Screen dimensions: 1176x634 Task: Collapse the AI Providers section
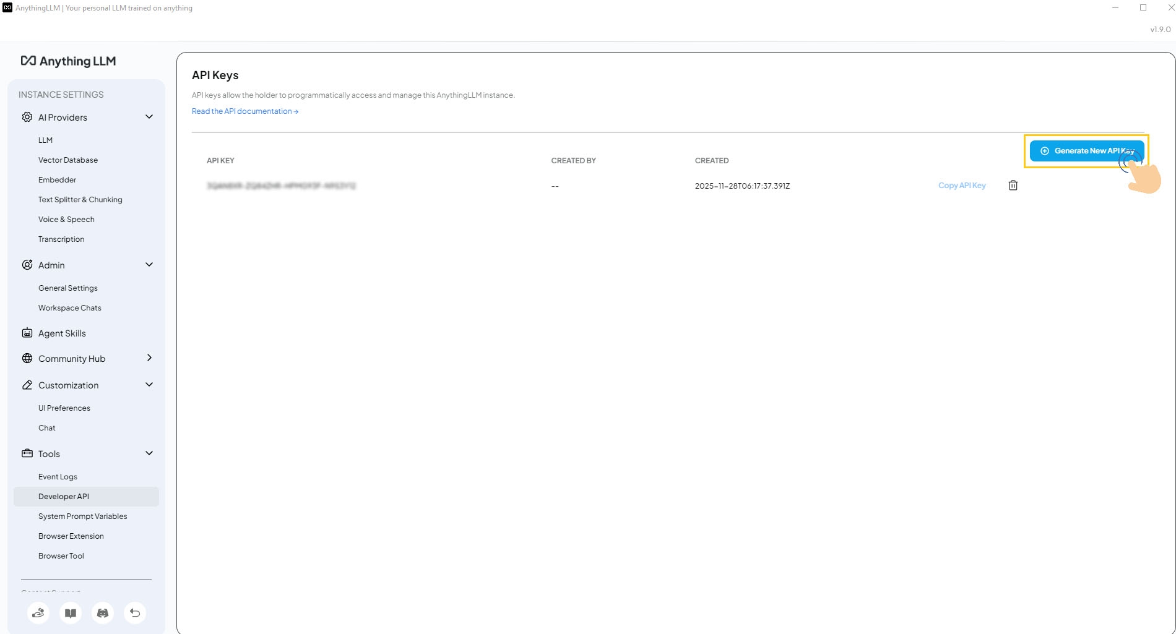pos(149,117)
